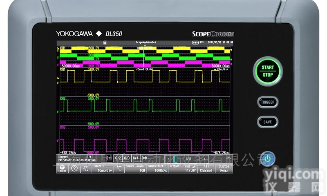Select the date-time 2017/05/12 11:08:08
This screenshot has height=196, width=327.
[220, 42]
